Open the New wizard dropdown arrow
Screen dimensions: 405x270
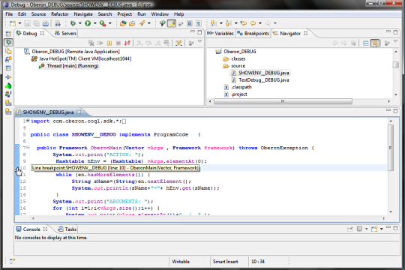(x=20, y=23)
